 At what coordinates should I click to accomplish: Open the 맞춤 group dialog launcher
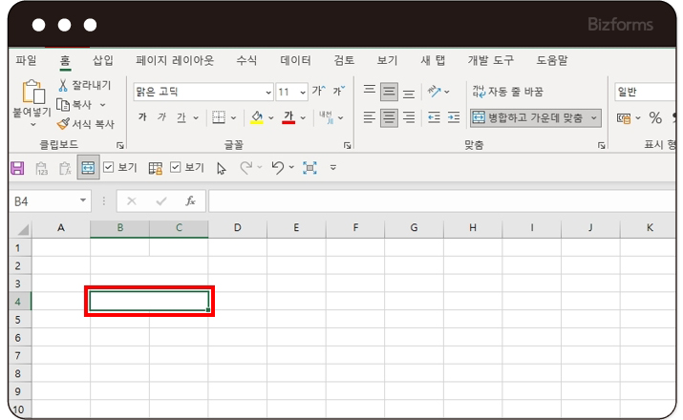(601, 145)
